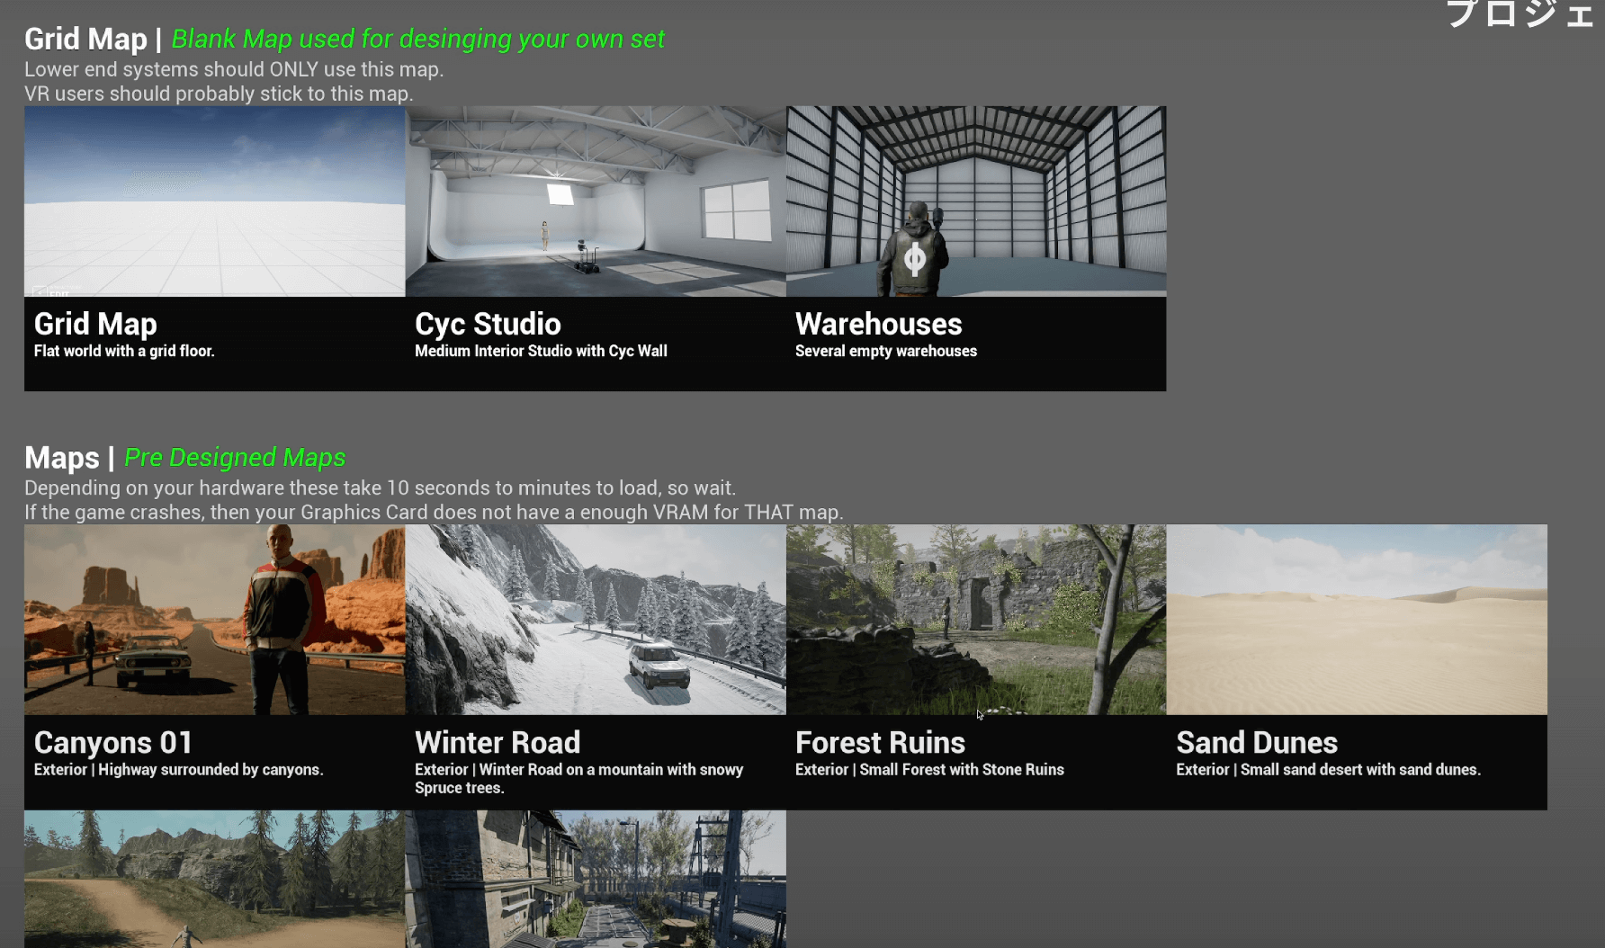1605x948 pixels.
Task: Click the Grid Map title label
Action: click(95, 324)
